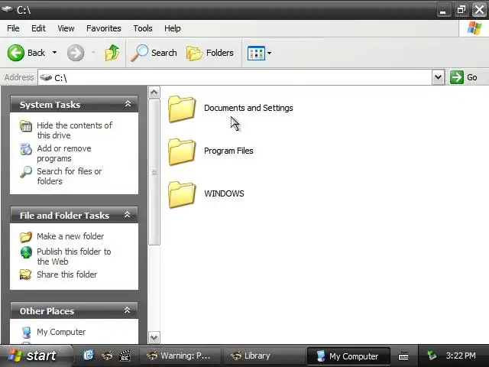489x367 pixels.
Task: Click the GIMP quick launch icon in the taskbar
Action: (x=107, y=356)
